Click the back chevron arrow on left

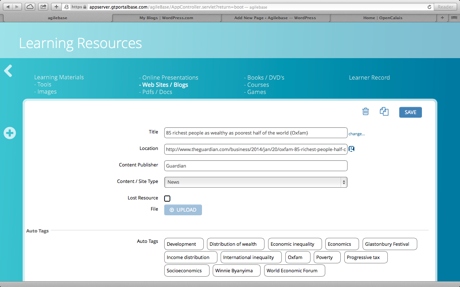pos(8,71)
